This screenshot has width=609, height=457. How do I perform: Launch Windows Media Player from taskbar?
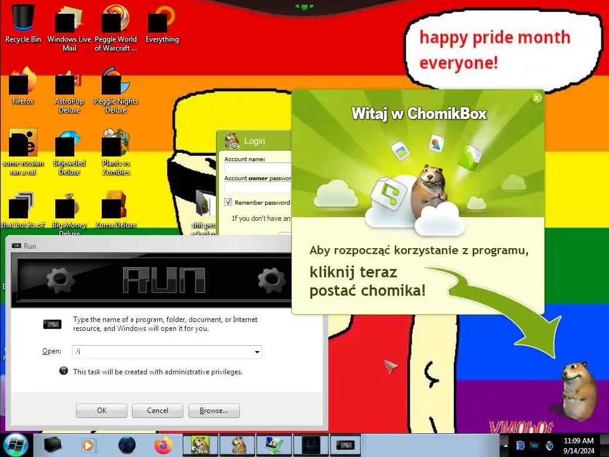[x=88, y=445]
